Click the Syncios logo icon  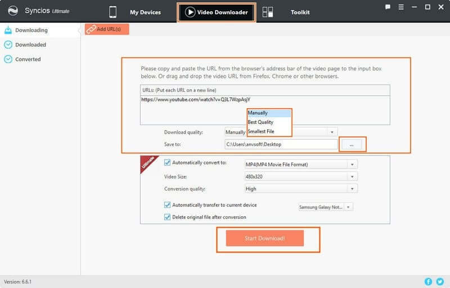click(13, 11)
